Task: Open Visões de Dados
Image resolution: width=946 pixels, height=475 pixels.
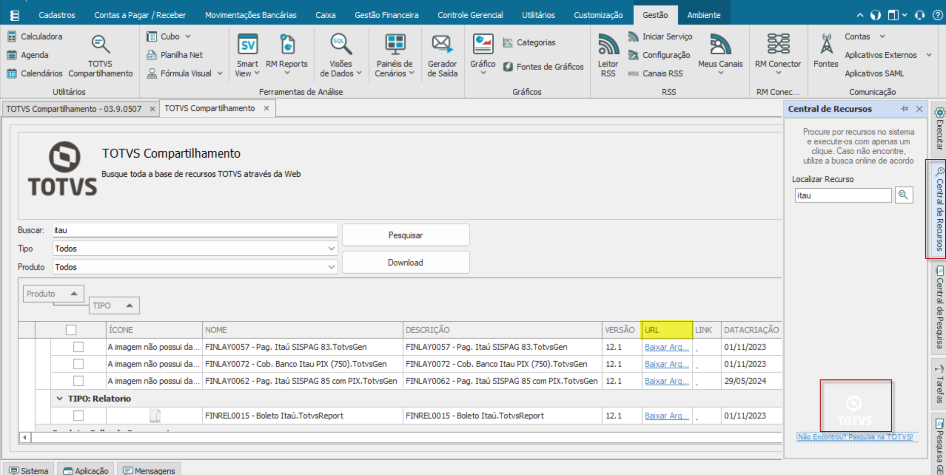Action: [341, 55]
